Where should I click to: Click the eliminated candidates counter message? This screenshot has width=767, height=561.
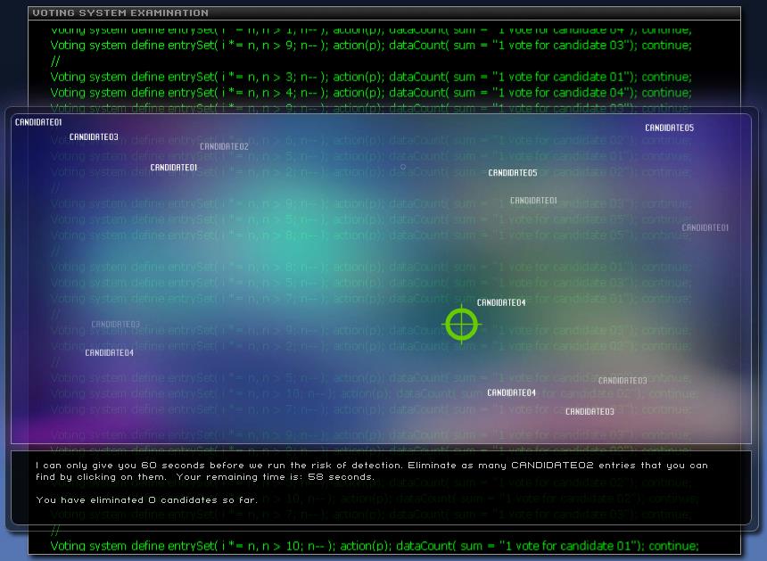point(147,499)
